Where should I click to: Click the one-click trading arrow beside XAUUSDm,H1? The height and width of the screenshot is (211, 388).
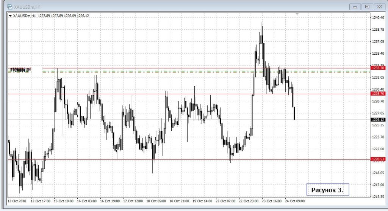tap(10, 16)
